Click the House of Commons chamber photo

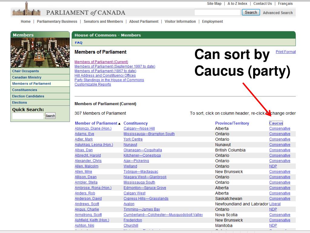click(40, 52)
